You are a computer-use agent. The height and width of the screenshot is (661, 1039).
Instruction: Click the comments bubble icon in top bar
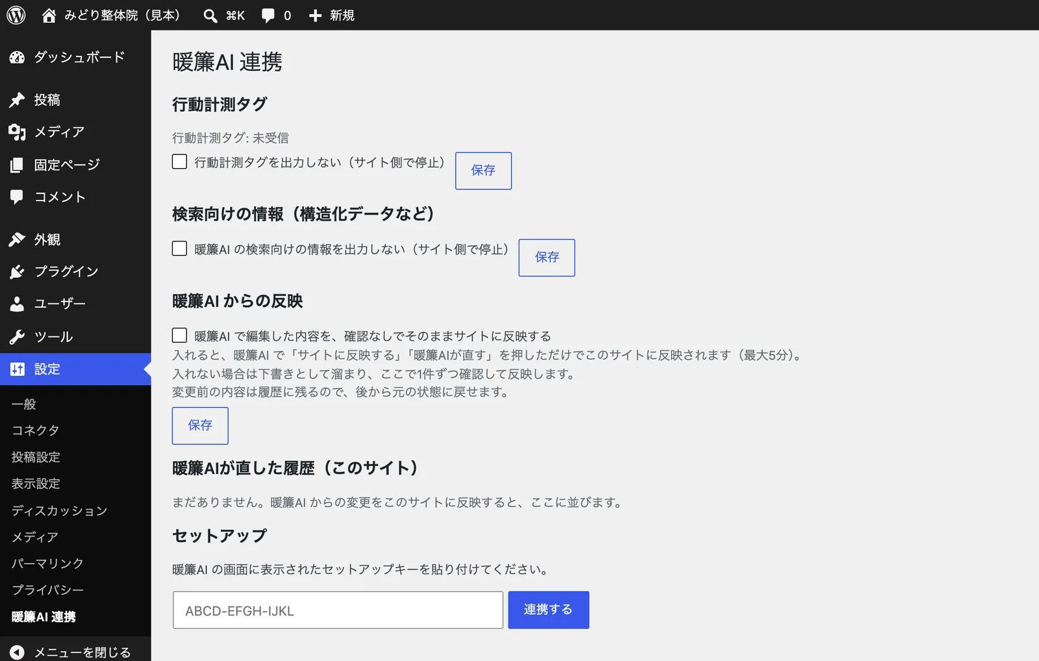coord(268,16)
